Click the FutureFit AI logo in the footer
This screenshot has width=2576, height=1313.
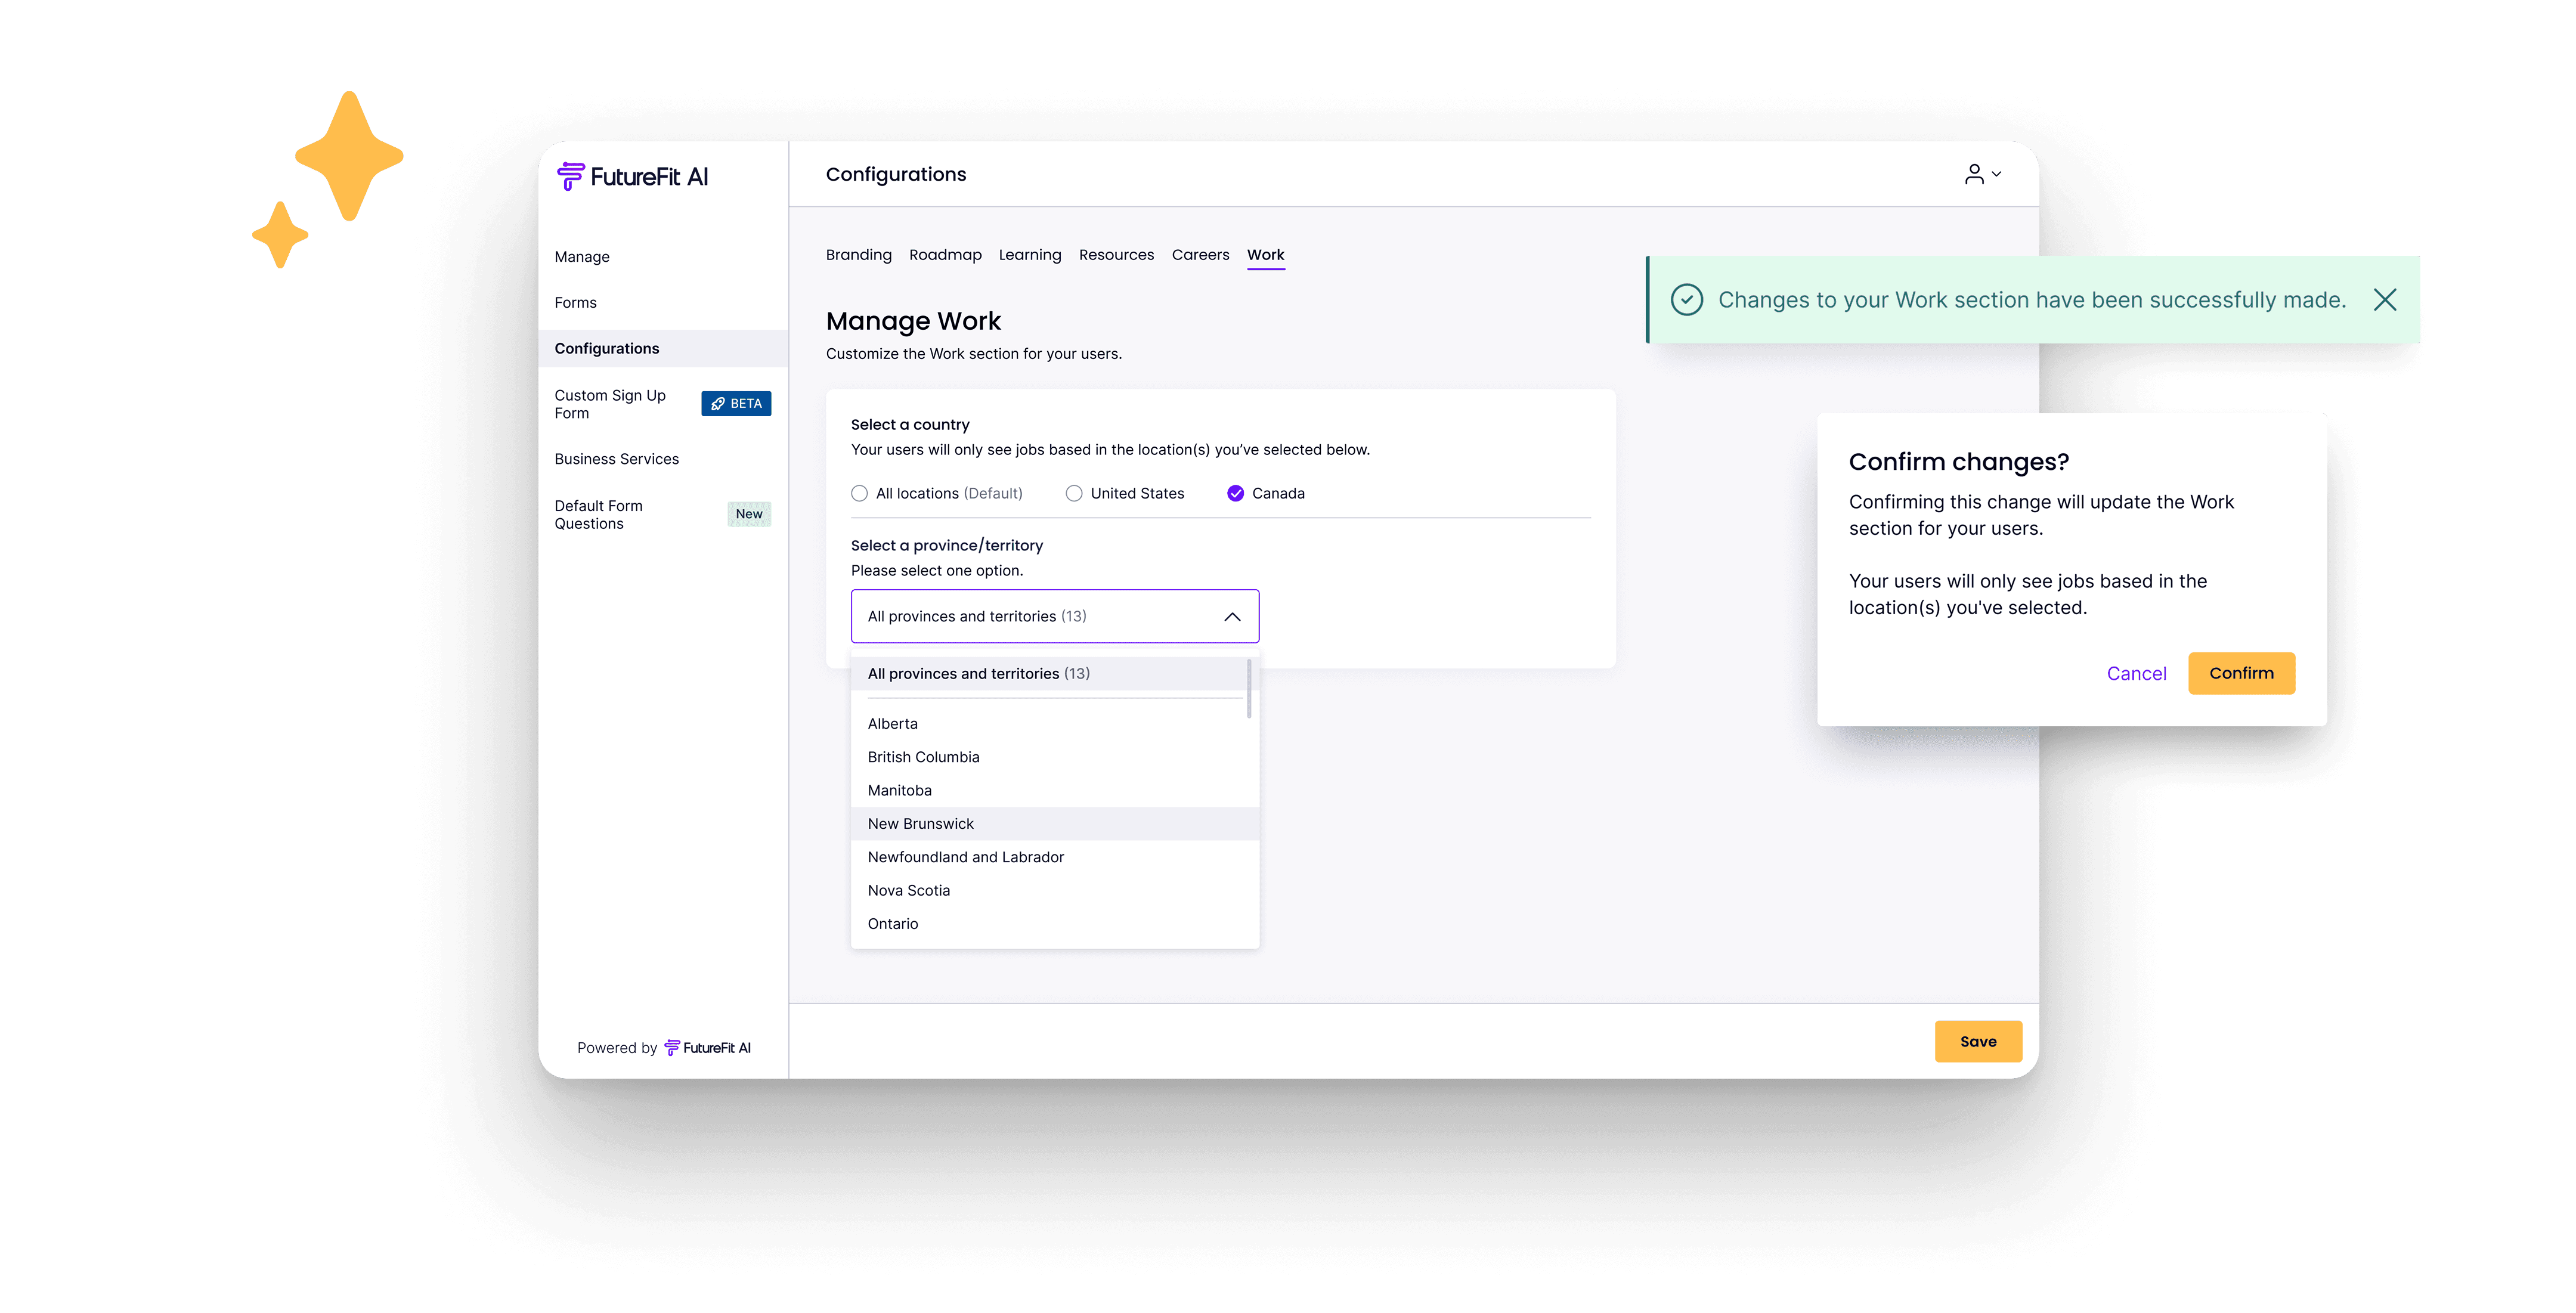click(x=707, y=1048)
